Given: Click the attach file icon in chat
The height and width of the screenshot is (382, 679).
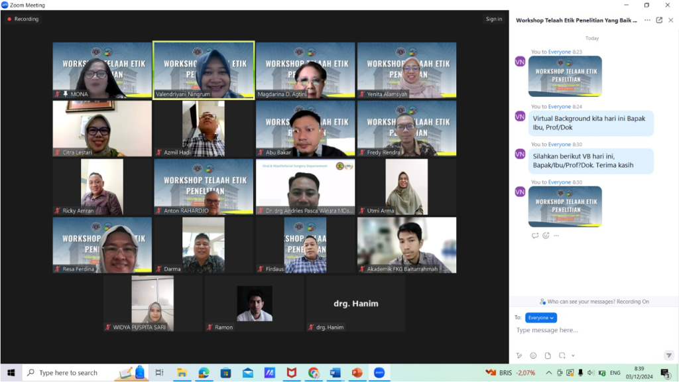Looking at the screenshot, I should coord(548,355).
